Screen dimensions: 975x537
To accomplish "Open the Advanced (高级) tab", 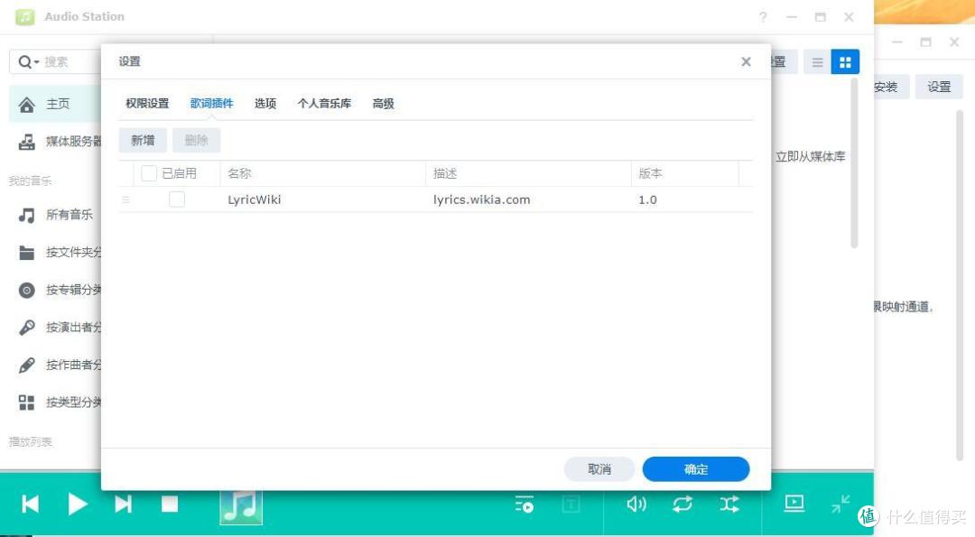I will click(x=383, y=104).
